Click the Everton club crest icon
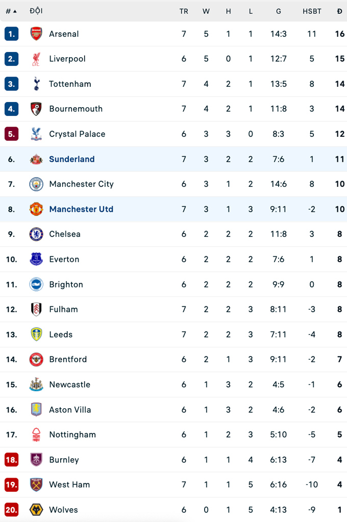Viewport: 347px width, 522px height. (x=36, y=259)
